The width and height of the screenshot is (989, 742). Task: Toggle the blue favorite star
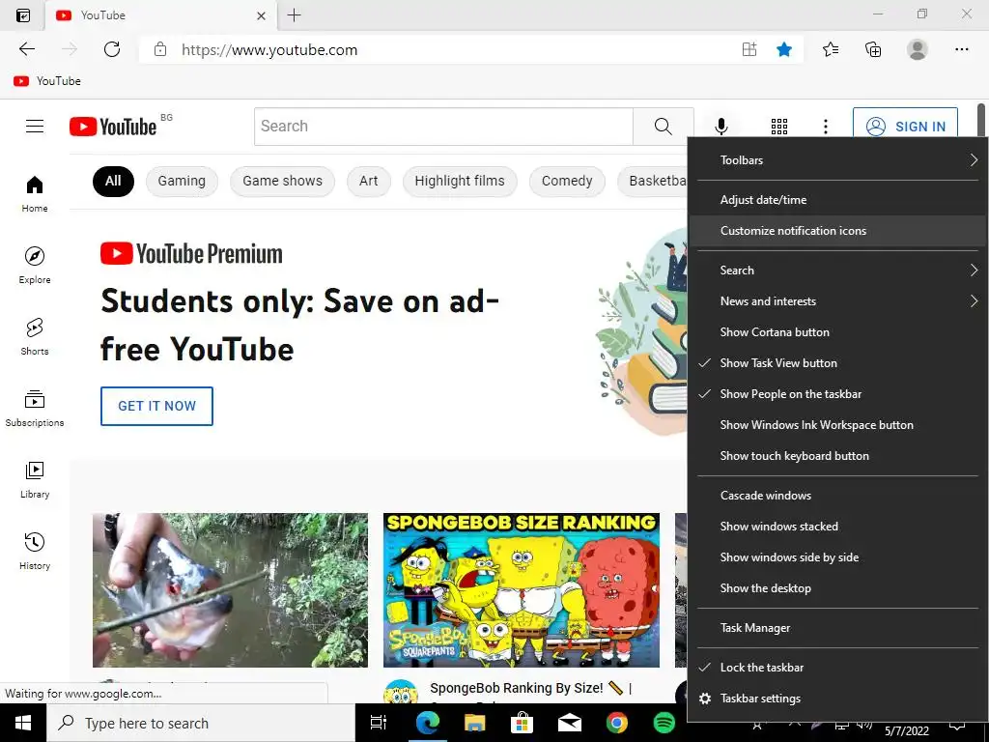pyautogui.click(x=784, y=49)
